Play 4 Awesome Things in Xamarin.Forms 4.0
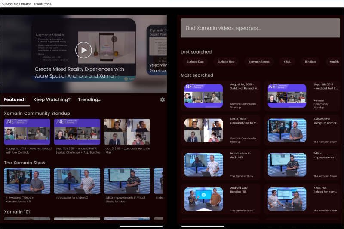Screen dimensions: 344x229 coord(27,181)
